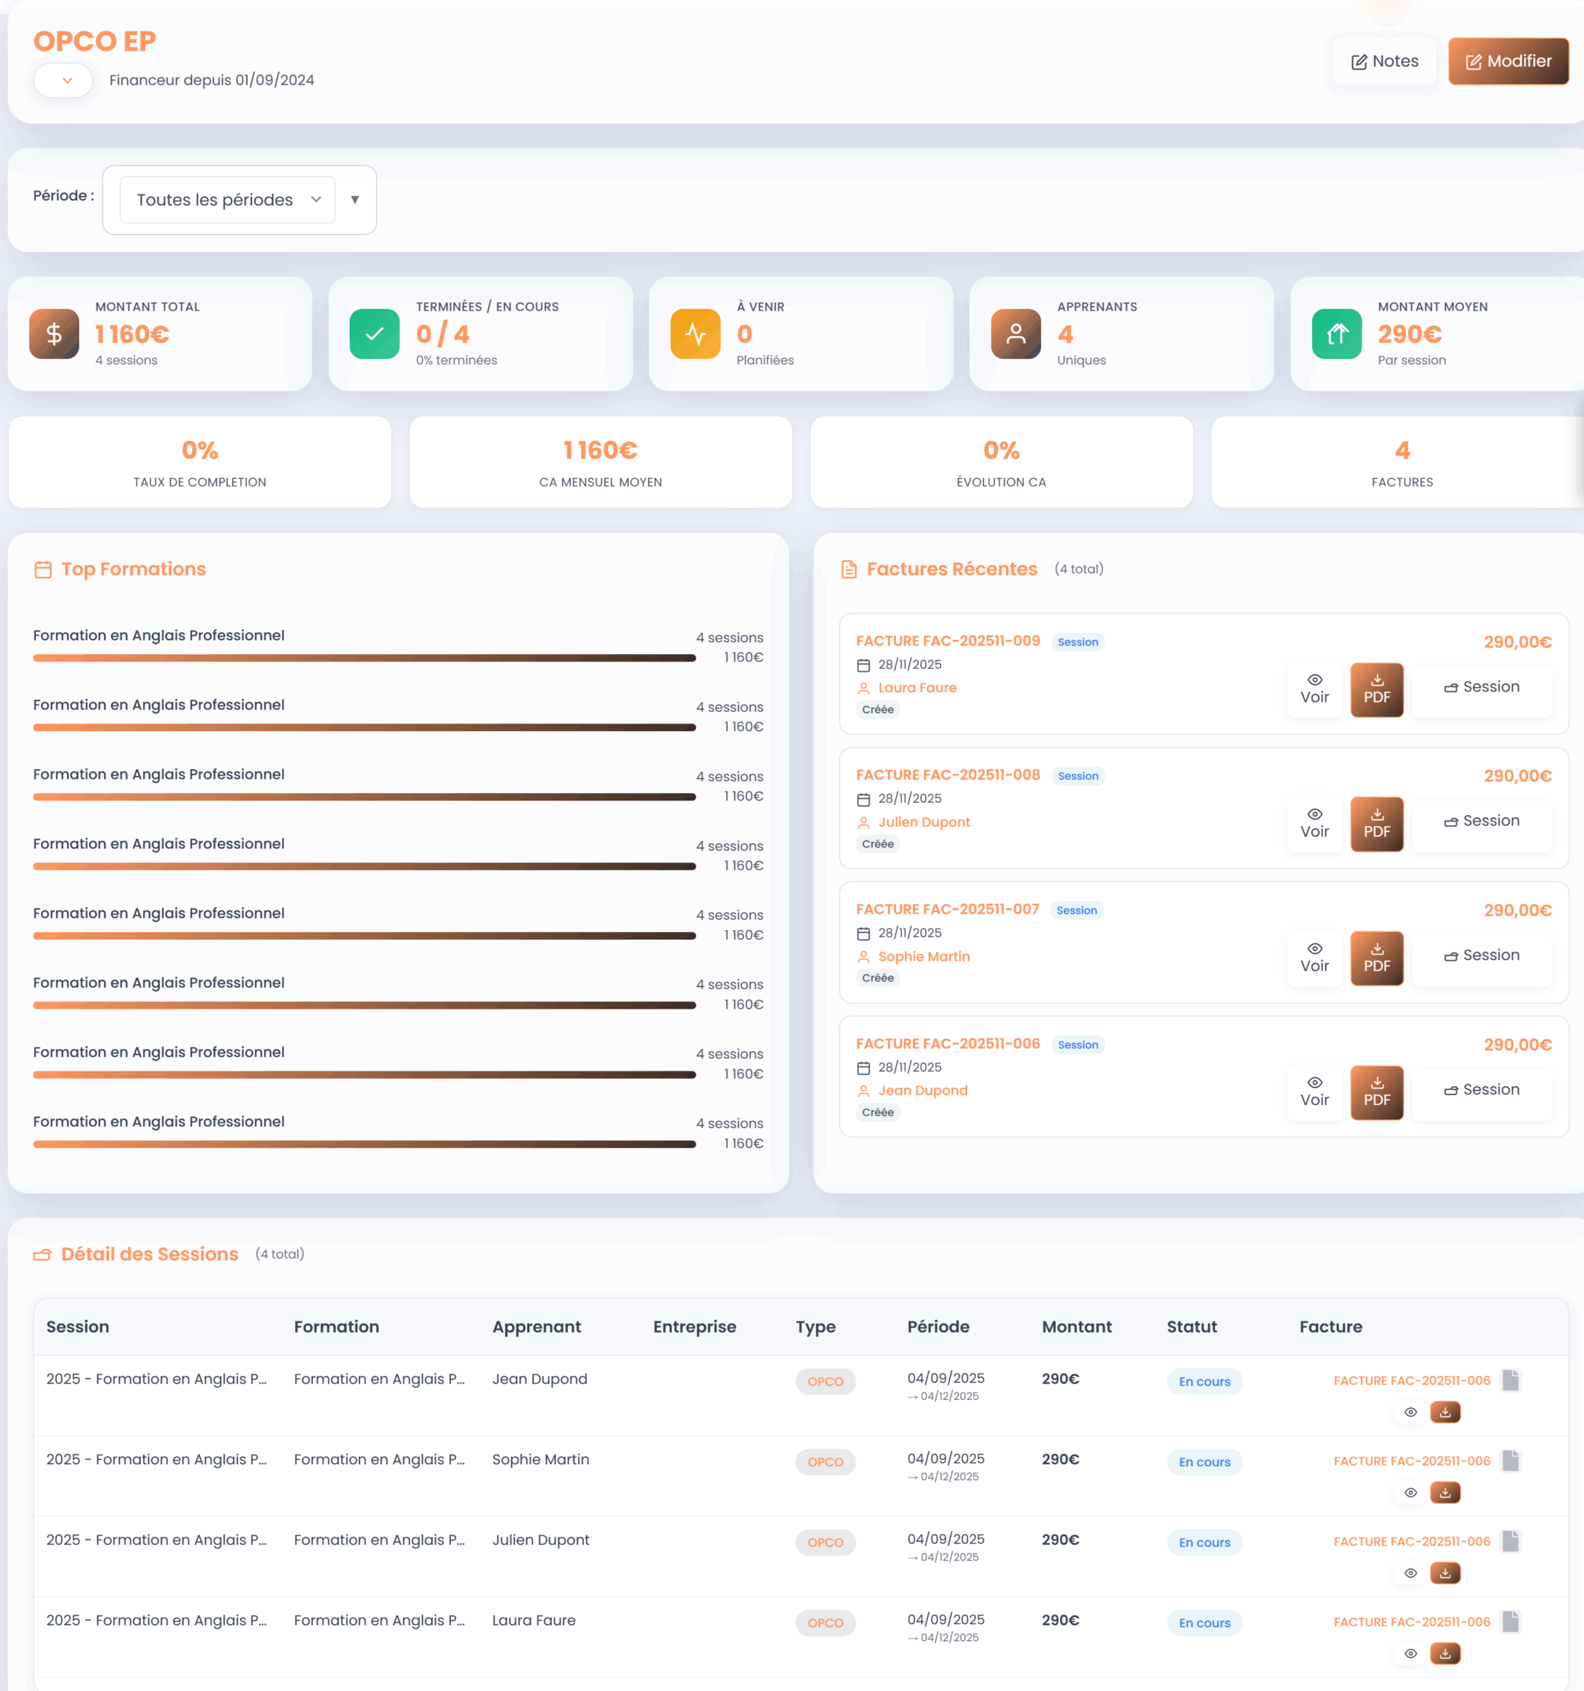Open FACTURE FAC-202511-006 link in Laura Faure row
1584x1691 pixels.
click(1411, 1622)
